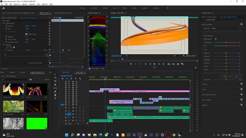Viewport: 246px width, 138px height.
Task: Select the Razor tool
Action: [x=55, y=84]
